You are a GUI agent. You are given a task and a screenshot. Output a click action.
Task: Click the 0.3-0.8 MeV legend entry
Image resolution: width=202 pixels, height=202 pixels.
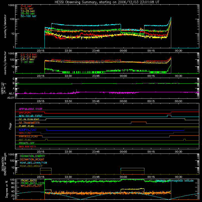pyautogui.click(x=29, y=57)
